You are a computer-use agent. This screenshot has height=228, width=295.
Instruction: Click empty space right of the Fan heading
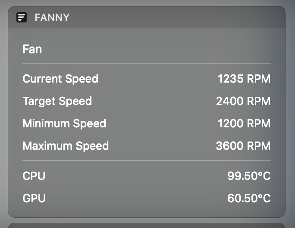[x=156, y=49]
